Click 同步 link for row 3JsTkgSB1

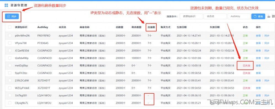(267, 96)
